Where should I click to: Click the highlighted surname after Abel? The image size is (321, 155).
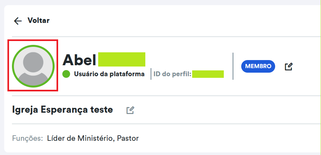[121, 59]
